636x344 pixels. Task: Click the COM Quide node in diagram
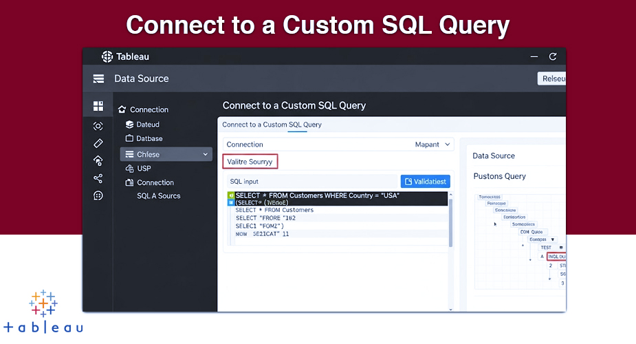[x=531, y=232]
